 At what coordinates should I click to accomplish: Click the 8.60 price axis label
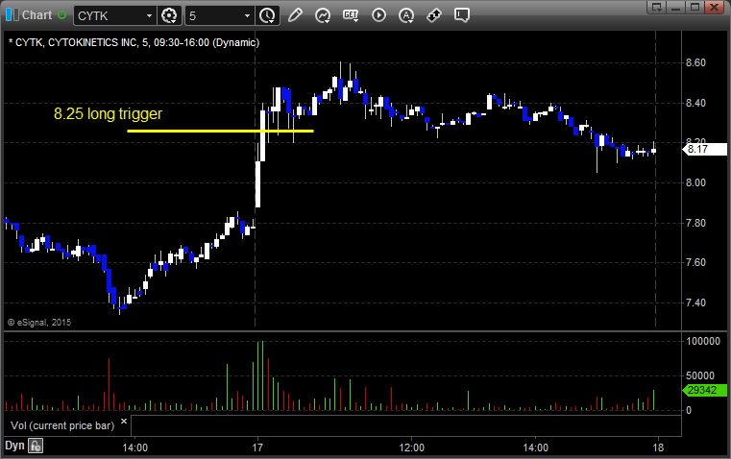tap(695, 63)
